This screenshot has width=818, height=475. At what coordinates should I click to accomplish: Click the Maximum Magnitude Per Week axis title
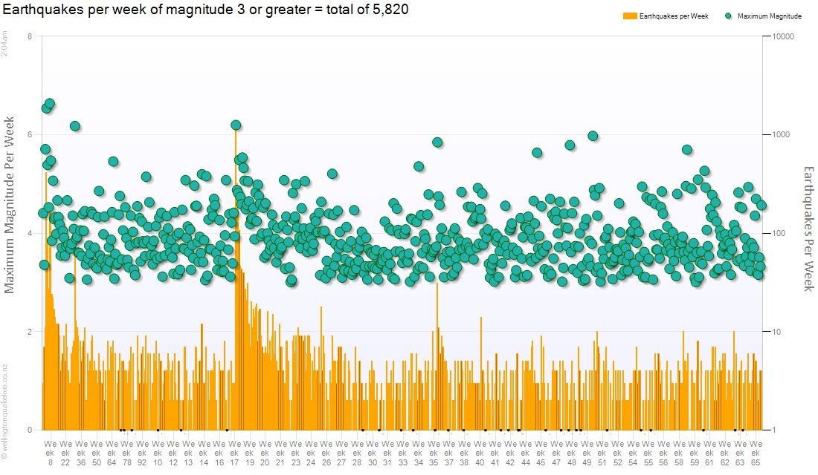point(10,205)
